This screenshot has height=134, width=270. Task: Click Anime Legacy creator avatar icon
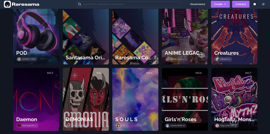pyautogui.click(x=167, y=59)
